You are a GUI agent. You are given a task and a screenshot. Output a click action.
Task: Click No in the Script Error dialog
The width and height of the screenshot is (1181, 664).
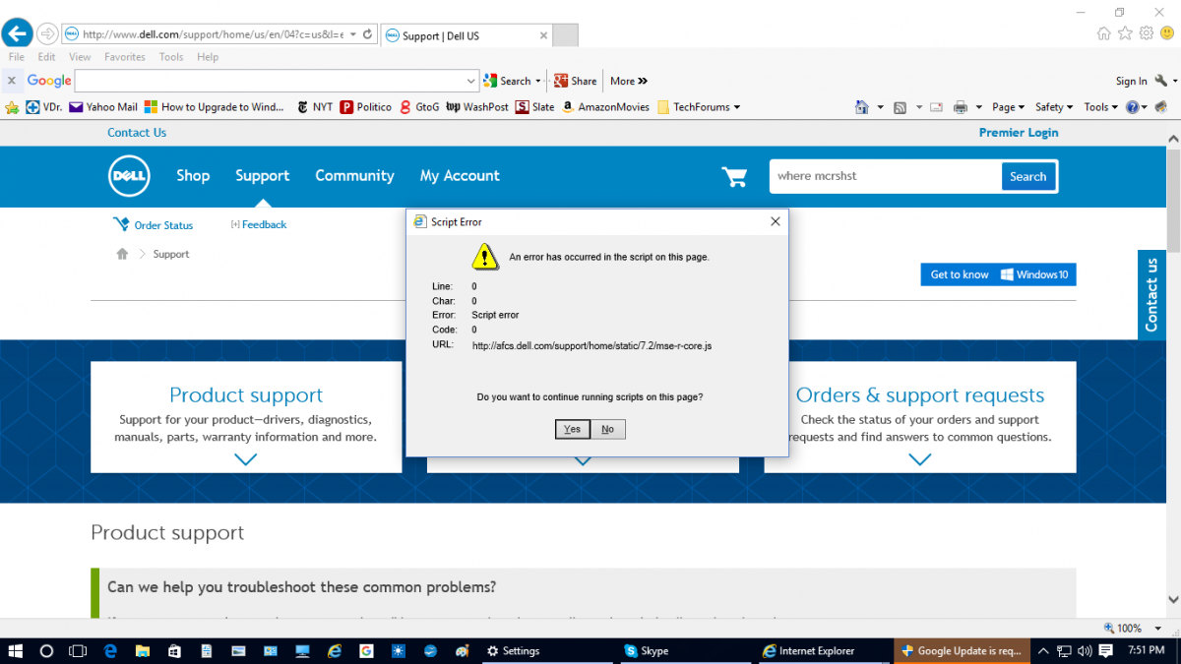608,429
